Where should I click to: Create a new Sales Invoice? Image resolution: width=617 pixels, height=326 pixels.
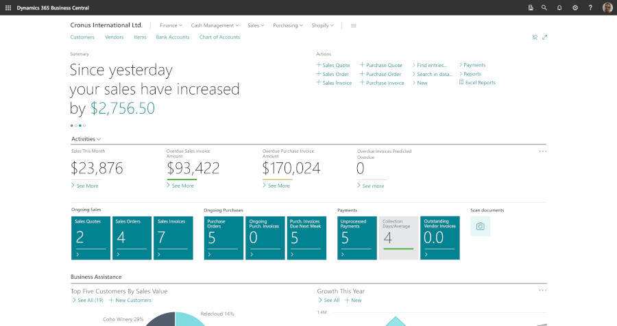(x=334, y=83)
